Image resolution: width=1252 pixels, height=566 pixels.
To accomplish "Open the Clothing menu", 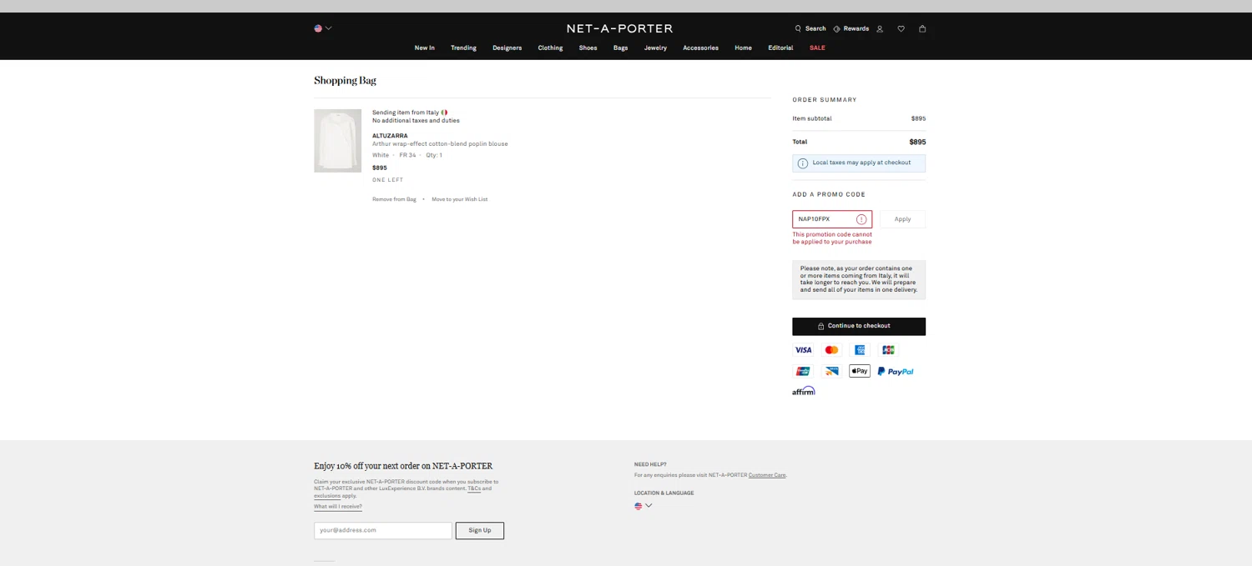I will pos(550,48).
